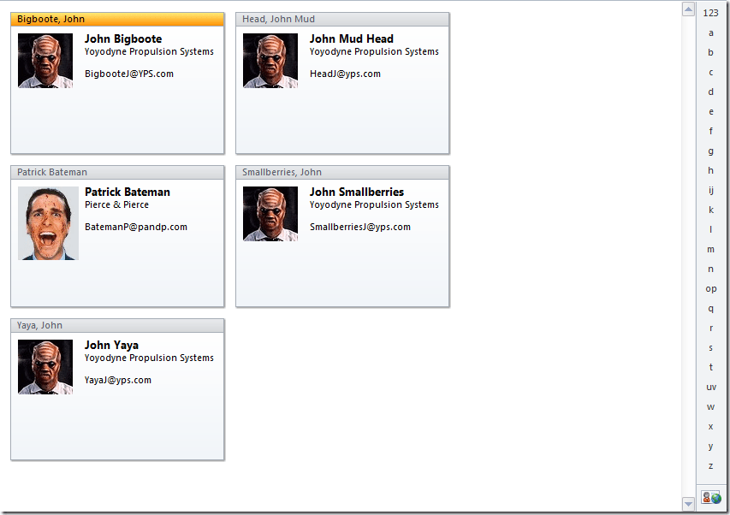730x515 pixels.
Task: Click the alphabet index language icon
Action: pyautogui.click(x=711, y=497)
